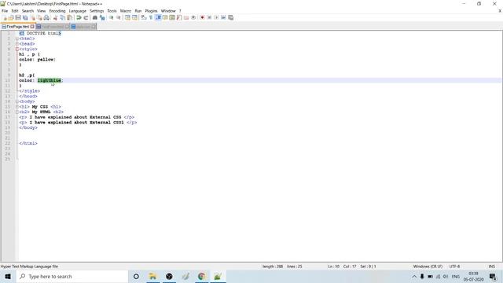Click the UTF-8 encoding status entry

(454, 266)
